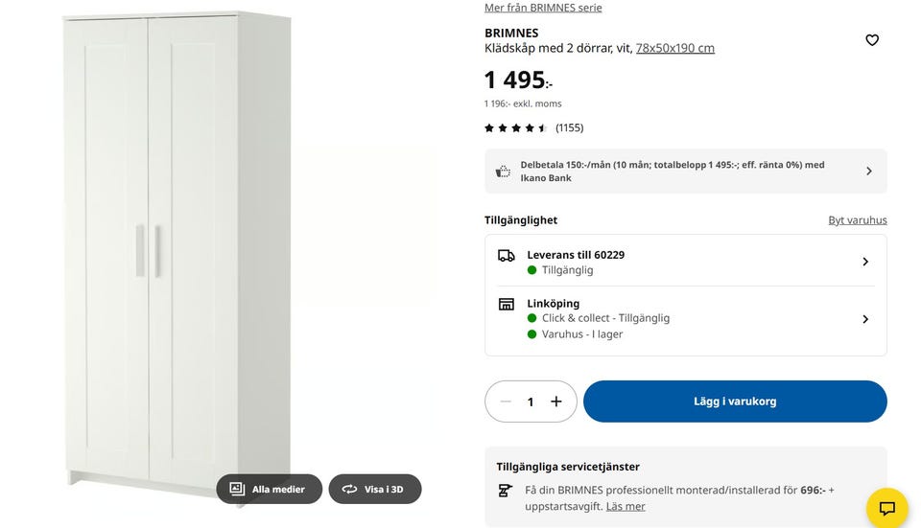Expand Ikano Bank installment details chevron
The image size is (921, 528).
pyautogui.click(x=869, y=172)
